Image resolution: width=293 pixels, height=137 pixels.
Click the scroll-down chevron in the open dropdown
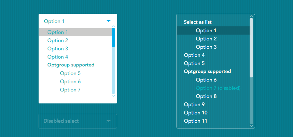pos(113,96)
